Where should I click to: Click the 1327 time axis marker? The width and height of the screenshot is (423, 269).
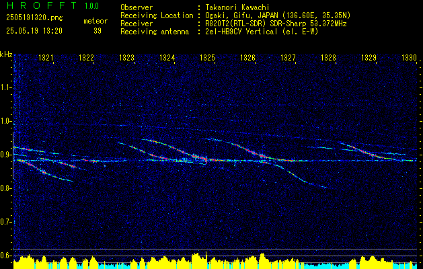click(x=288, y=57)
